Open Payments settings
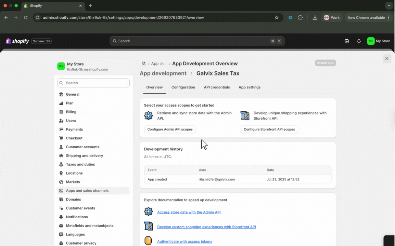Viewport: 395px width, 246px height. click(93, 129)
